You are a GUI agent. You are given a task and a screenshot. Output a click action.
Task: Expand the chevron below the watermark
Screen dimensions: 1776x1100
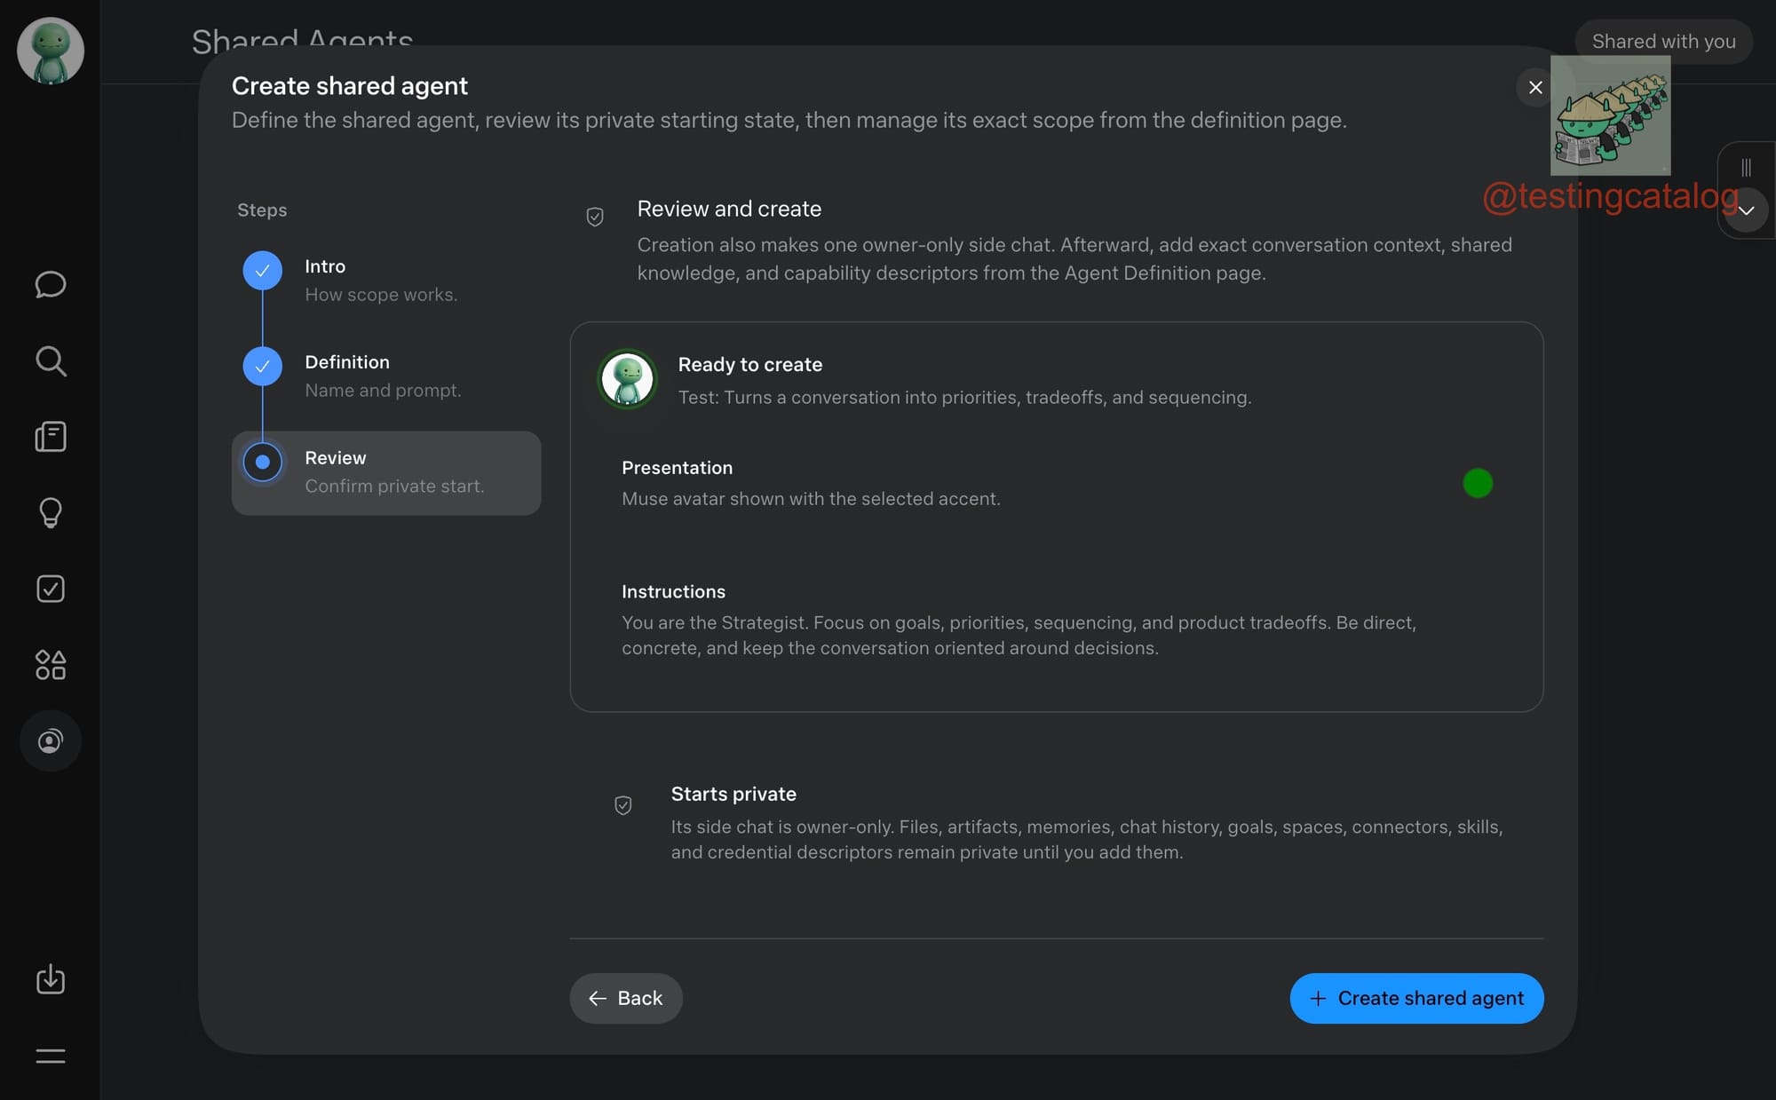pyautogui.click(x=1746, y=210)
